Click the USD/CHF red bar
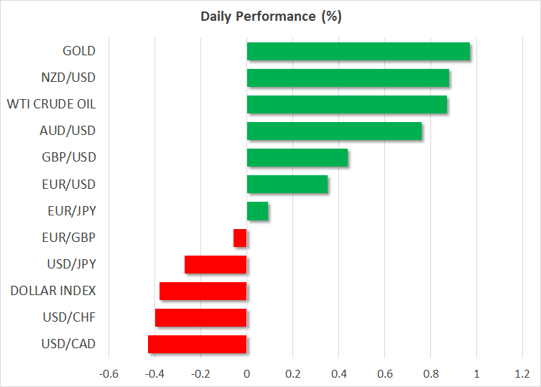 coord(200,317)
